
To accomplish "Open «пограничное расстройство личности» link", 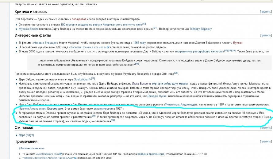I will tap(199, 51).
